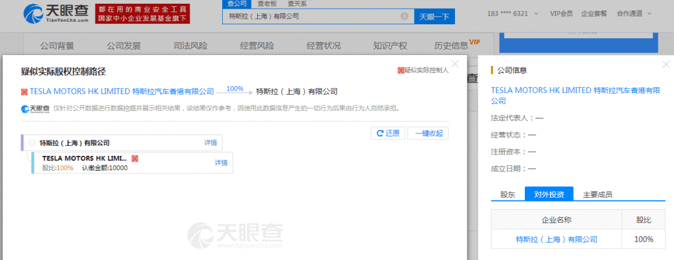Viewport: 674px width, 260px height.
Task: Close the 公司信息 side panel
Action: [x=666, y=65]
